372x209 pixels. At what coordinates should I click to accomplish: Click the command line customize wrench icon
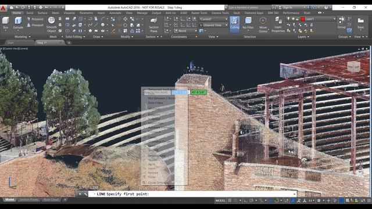[85, 194]
